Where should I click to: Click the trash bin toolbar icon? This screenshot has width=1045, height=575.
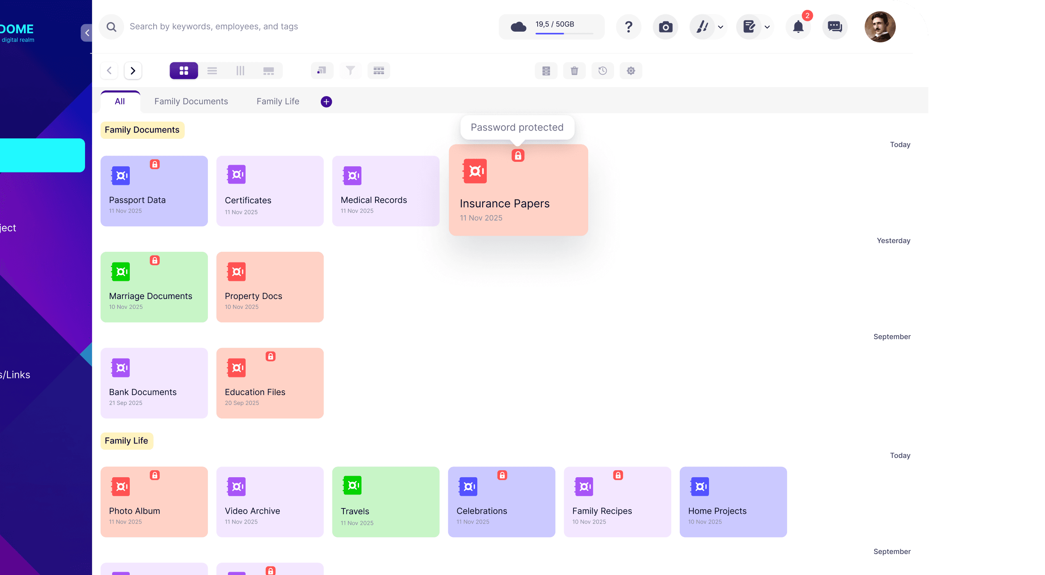coord(574,71)
